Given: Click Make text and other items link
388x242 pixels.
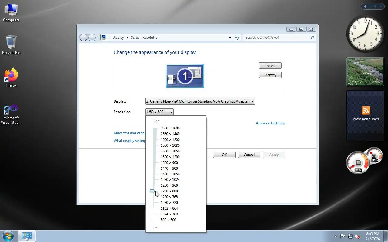Looking at the screenshot, I should (129, 133).
